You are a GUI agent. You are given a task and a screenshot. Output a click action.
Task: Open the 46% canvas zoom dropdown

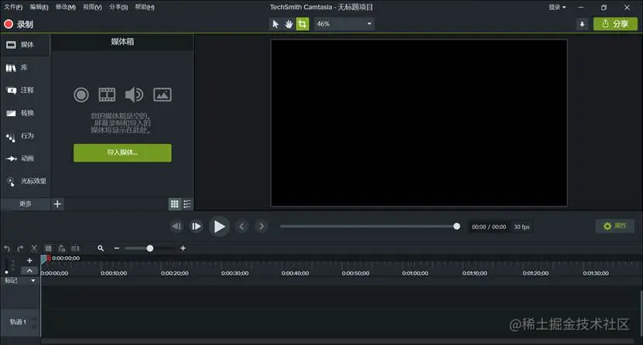coord(344,24)
